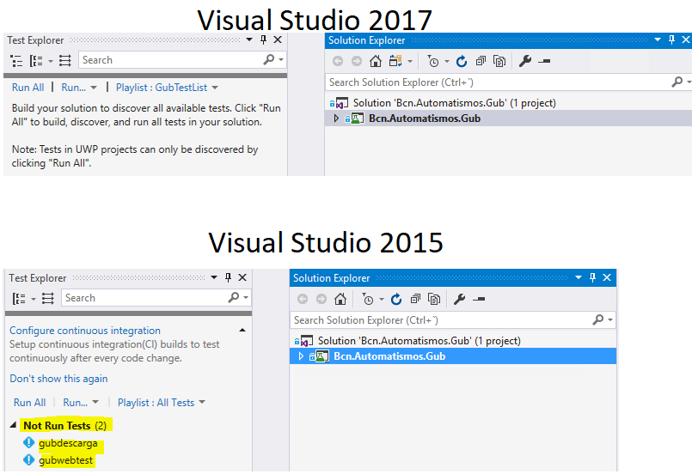Screen dimensions: 692x474
Task: Click Solutions and Folders switch icon in 2017
Action: [x=395, y=61]
